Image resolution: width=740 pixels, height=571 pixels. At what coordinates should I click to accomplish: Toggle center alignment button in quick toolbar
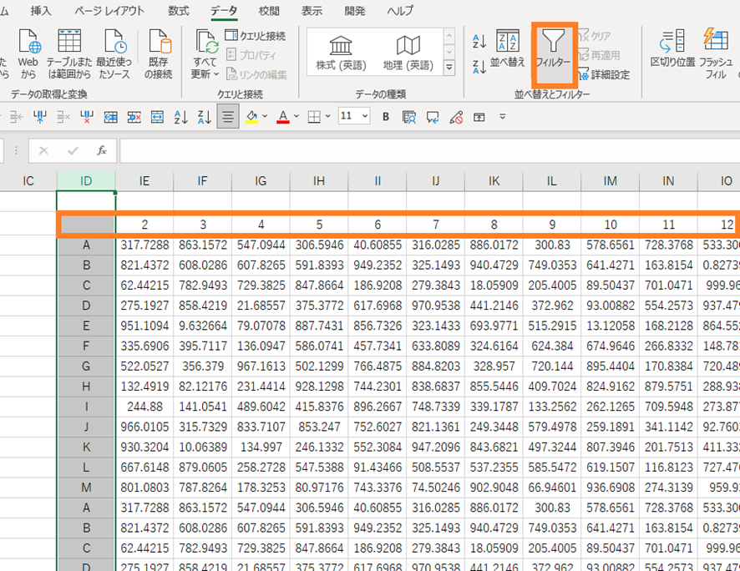point(227,117)
